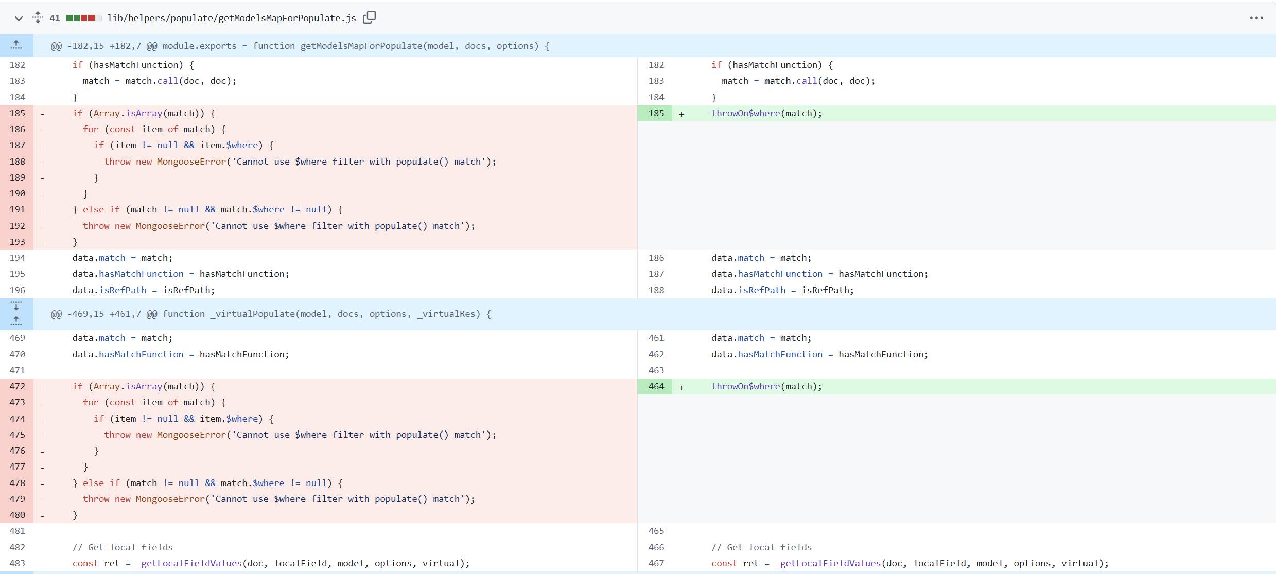Image resolution: width=1276 pixels, height=574 pixels.
Task: Open the three-dot file options menu
Action: click(x=1256, y=18)
